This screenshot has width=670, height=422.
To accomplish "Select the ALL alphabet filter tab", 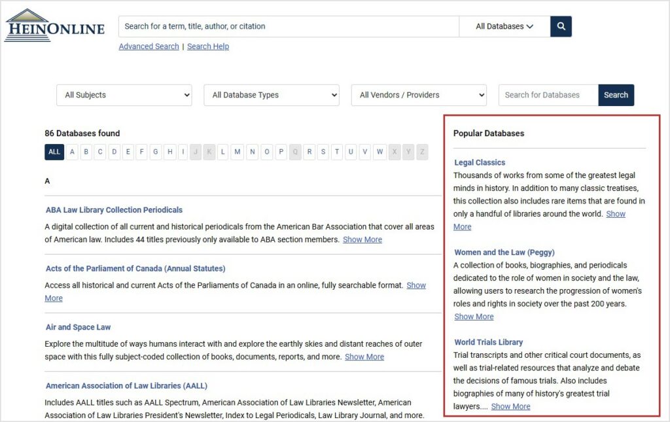I will click(54, 152).
